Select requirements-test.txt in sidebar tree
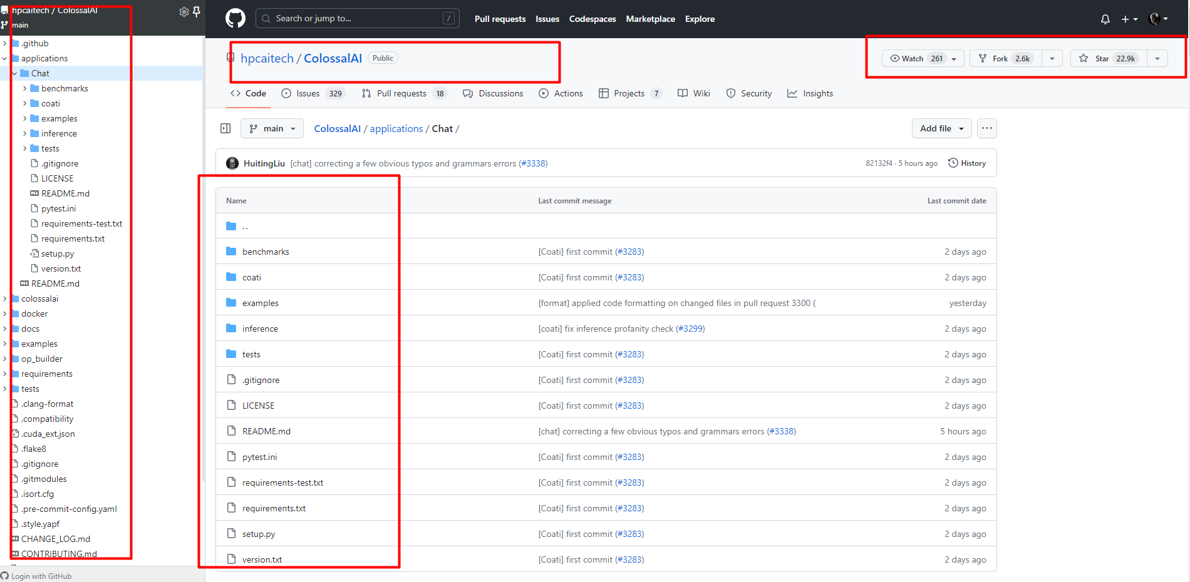The height and width of the screenshot is (582, 1190). (81, 223)
